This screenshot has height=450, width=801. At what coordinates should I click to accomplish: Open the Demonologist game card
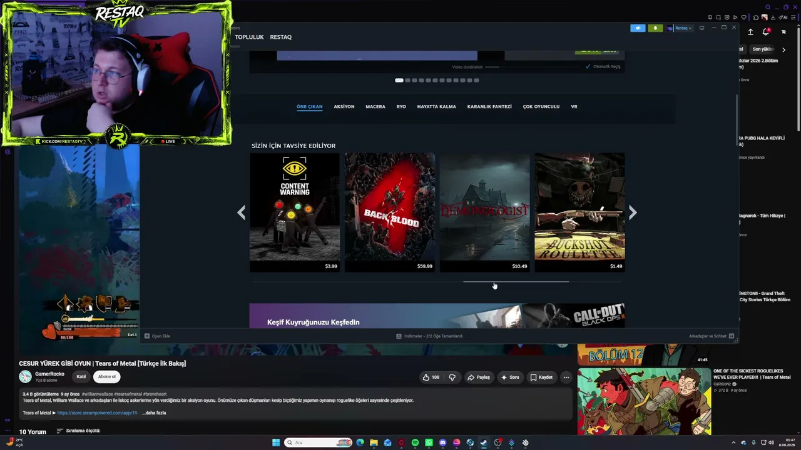click(x=485, y=212)
